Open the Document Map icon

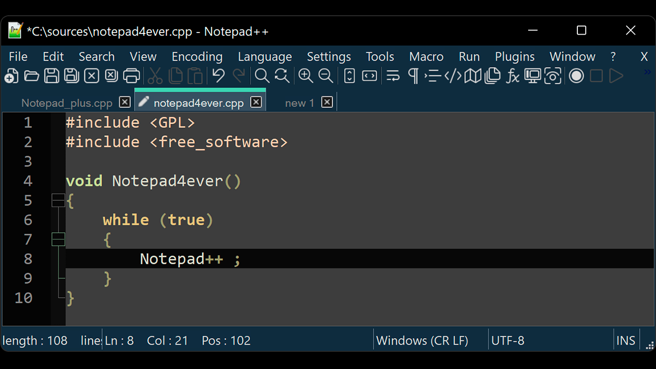tap(473, 76)
